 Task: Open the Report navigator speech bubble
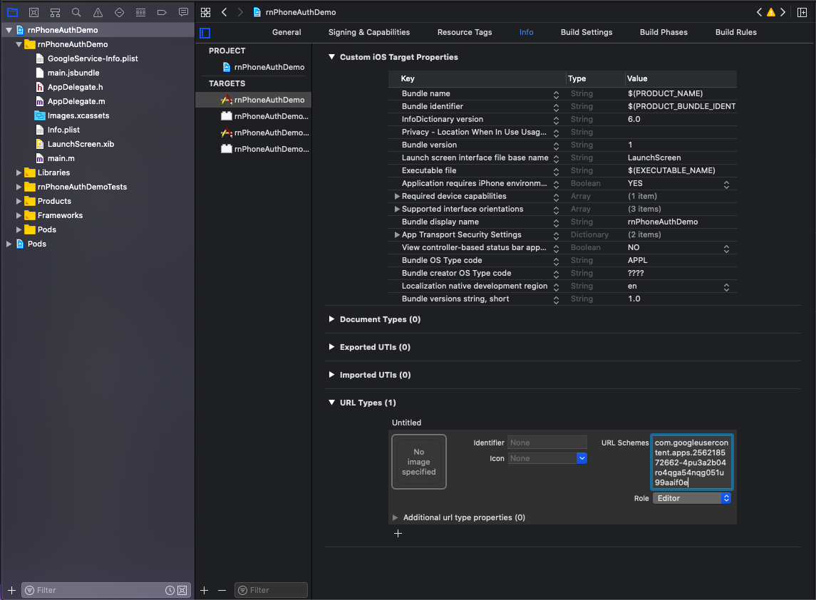tap(183, 12)
